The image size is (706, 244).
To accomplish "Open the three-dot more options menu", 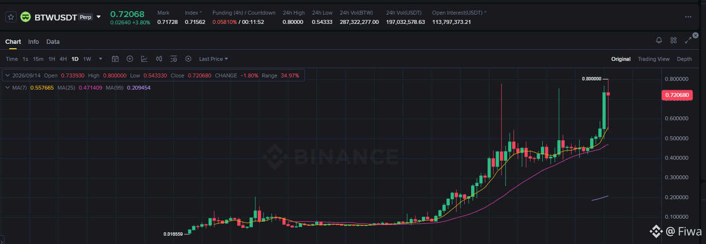I will [688, 17].
